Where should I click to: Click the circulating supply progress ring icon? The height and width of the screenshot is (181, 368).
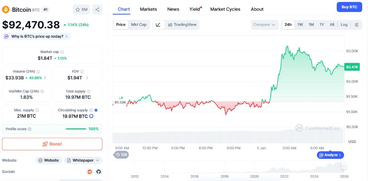[x=91, y=116]
